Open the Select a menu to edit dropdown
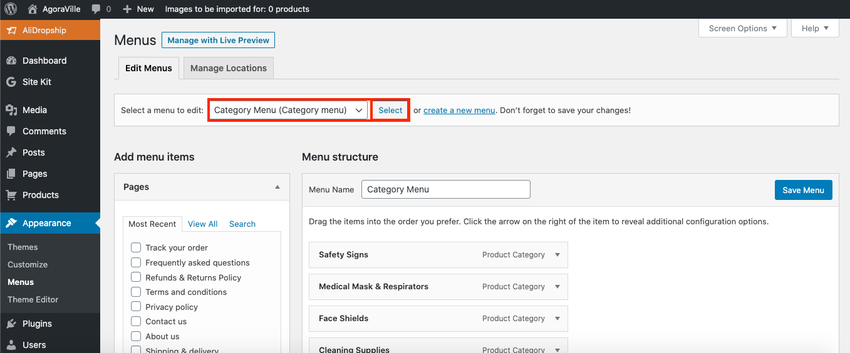 pos(288,110)
